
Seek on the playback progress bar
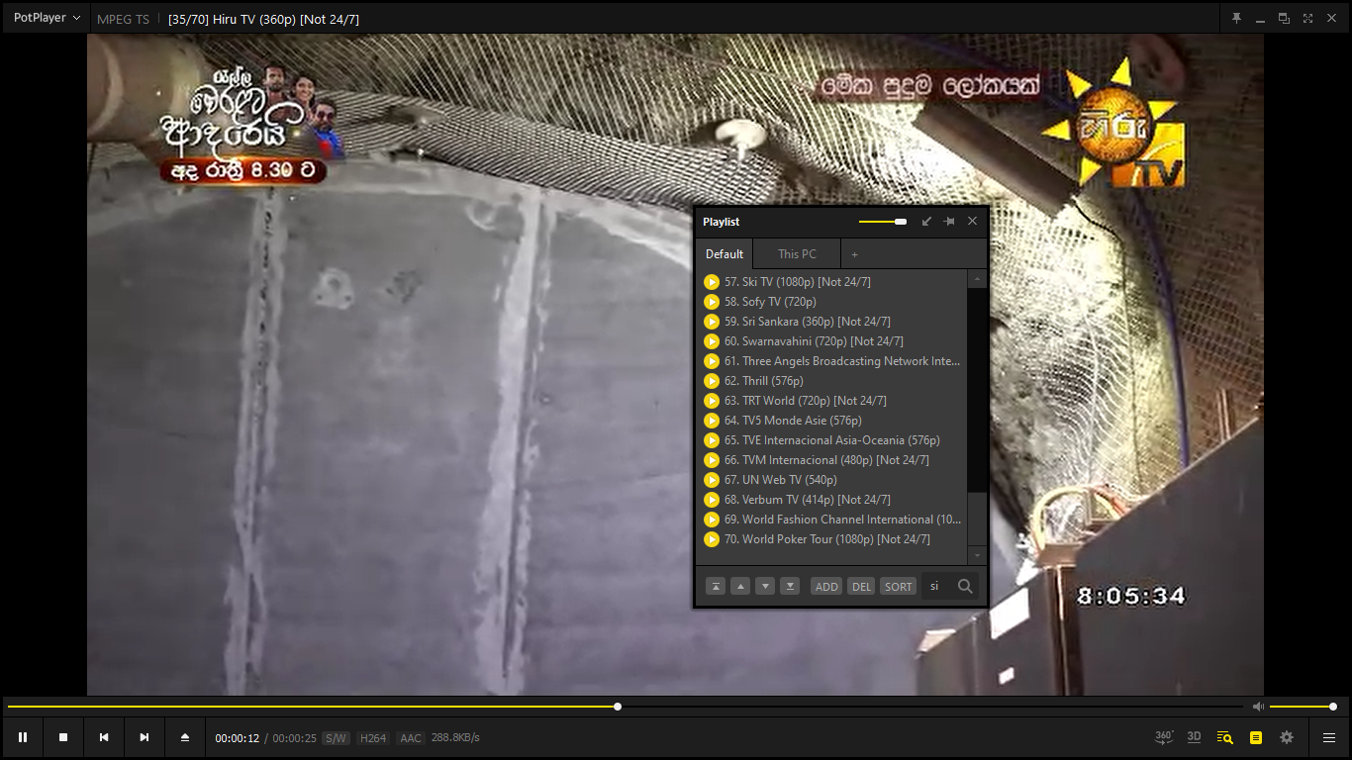625,707
